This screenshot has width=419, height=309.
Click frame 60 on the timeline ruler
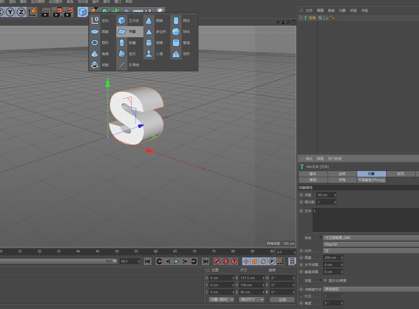(x=156, y=252)
